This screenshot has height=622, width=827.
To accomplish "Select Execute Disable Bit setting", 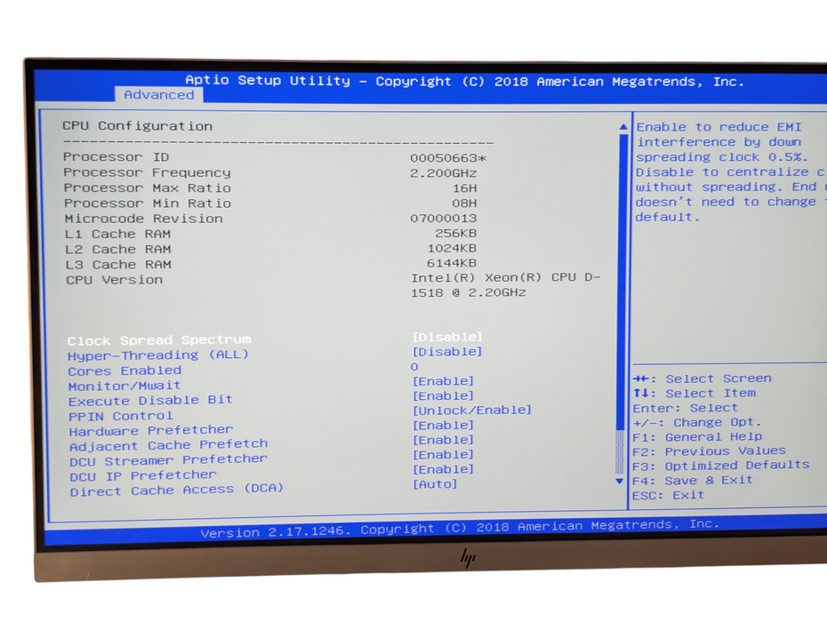I will pyautogui.click(x=151, y=401).
